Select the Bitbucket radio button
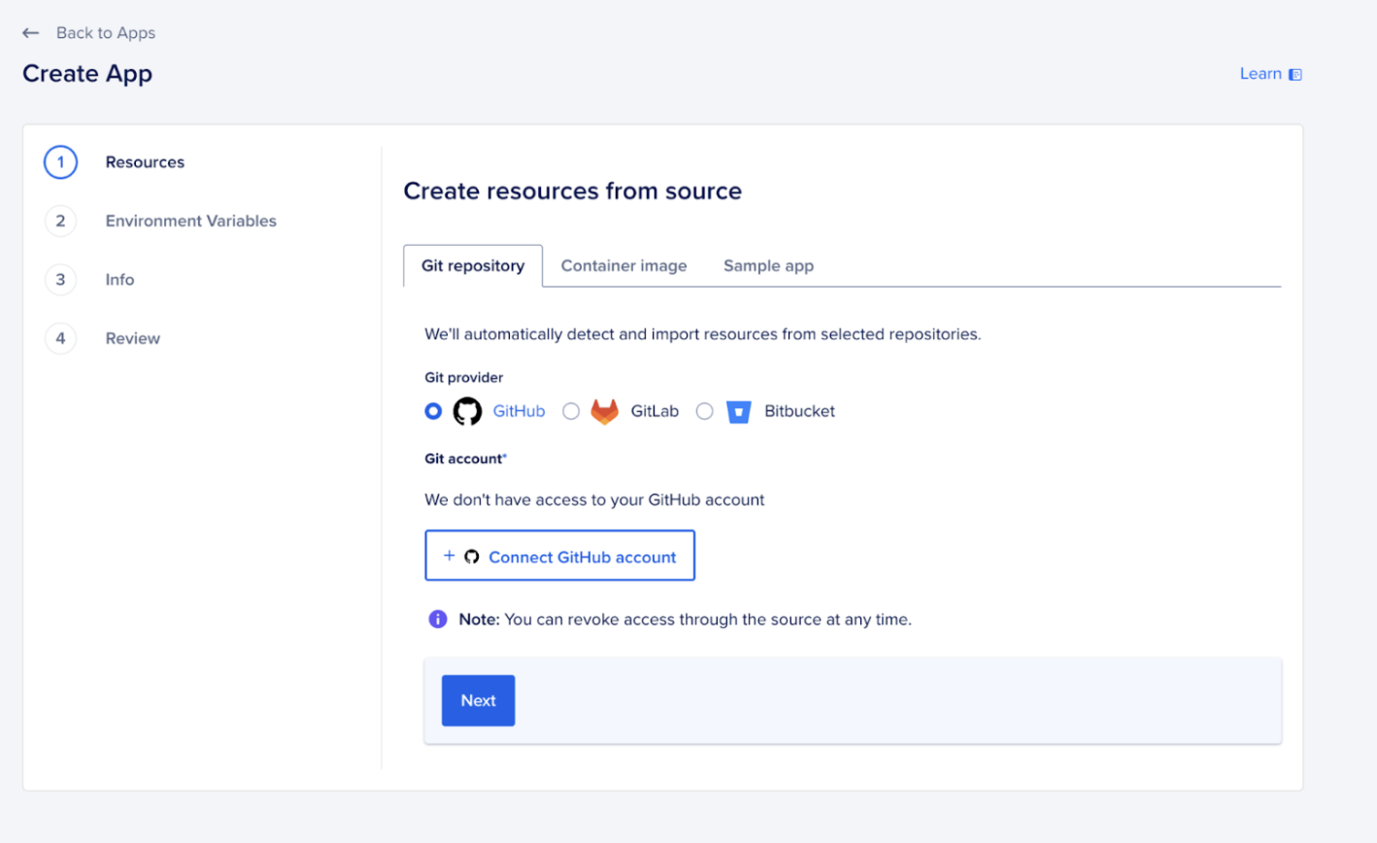 point(705,412)
